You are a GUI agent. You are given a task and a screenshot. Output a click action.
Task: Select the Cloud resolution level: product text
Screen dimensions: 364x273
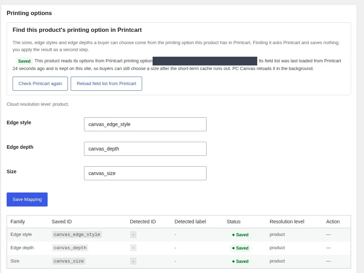click(x=38, y=104)
